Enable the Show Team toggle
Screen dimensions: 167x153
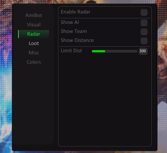[x=144, y=32]
